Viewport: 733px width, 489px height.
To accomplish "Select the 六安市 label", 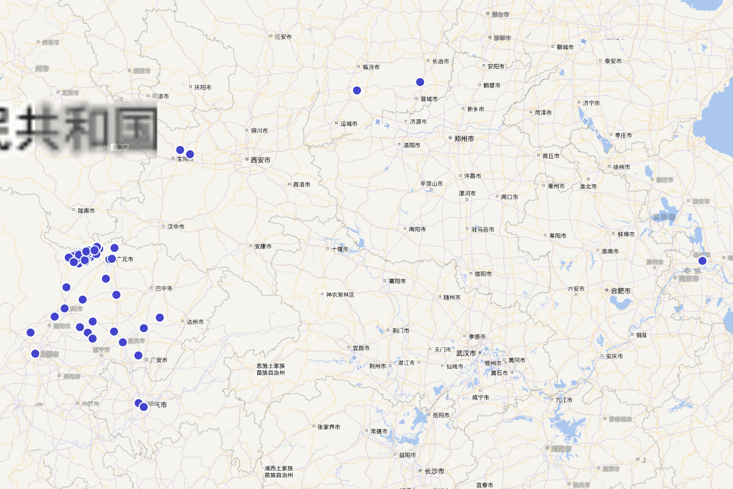I will click(576, 289).
